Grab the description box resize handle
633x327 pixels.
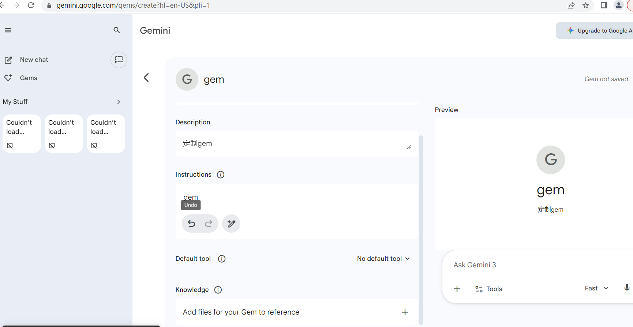(409, 147)
